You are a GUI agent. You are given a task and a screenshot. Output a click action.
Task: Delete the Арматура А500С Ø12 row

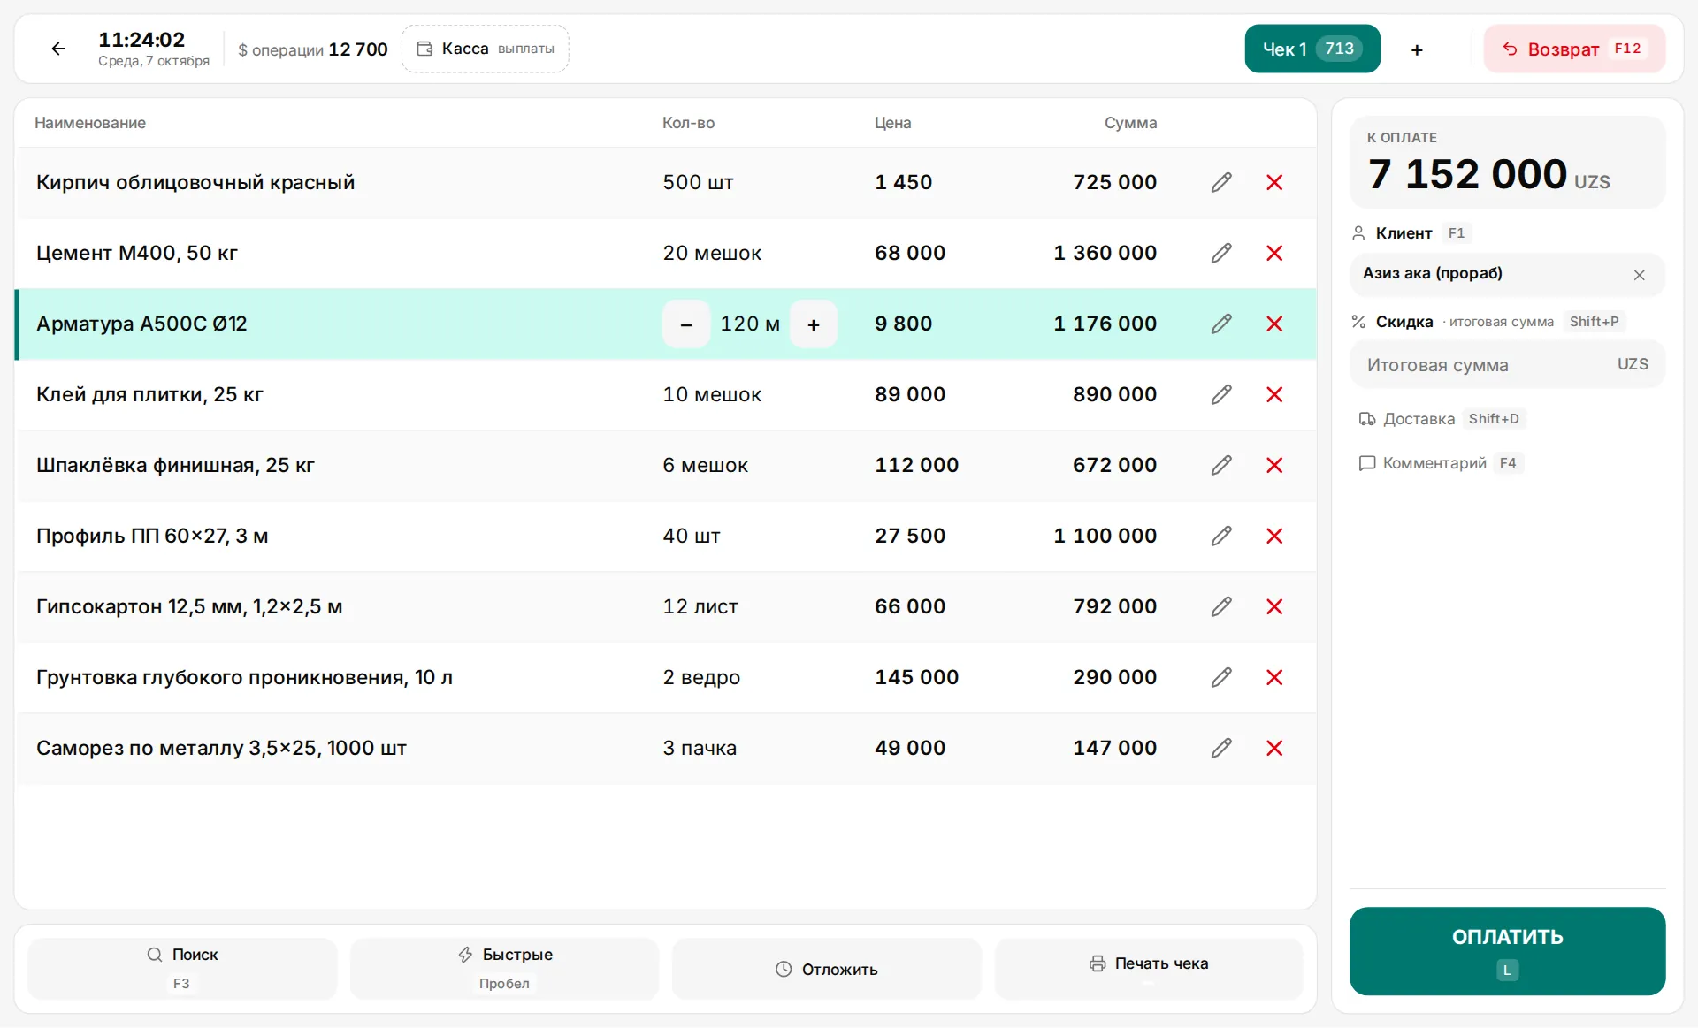(1274, 324)
